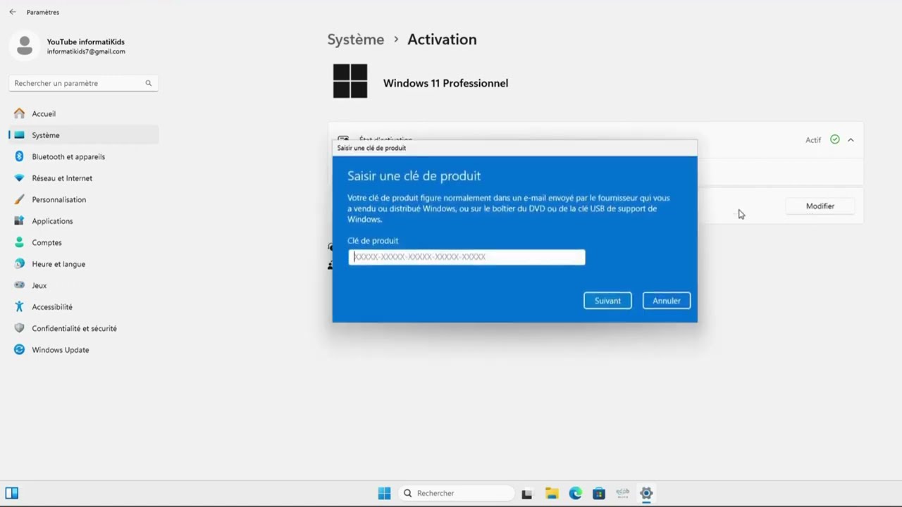902x507 pixels.
Task: Click the Actif status text
Action: click(x=813, y=140)
